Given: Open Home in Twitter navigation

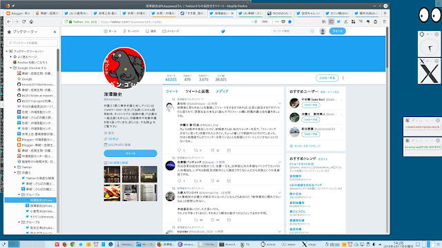Looking at the screenshot, I should [x=110, y=31].
